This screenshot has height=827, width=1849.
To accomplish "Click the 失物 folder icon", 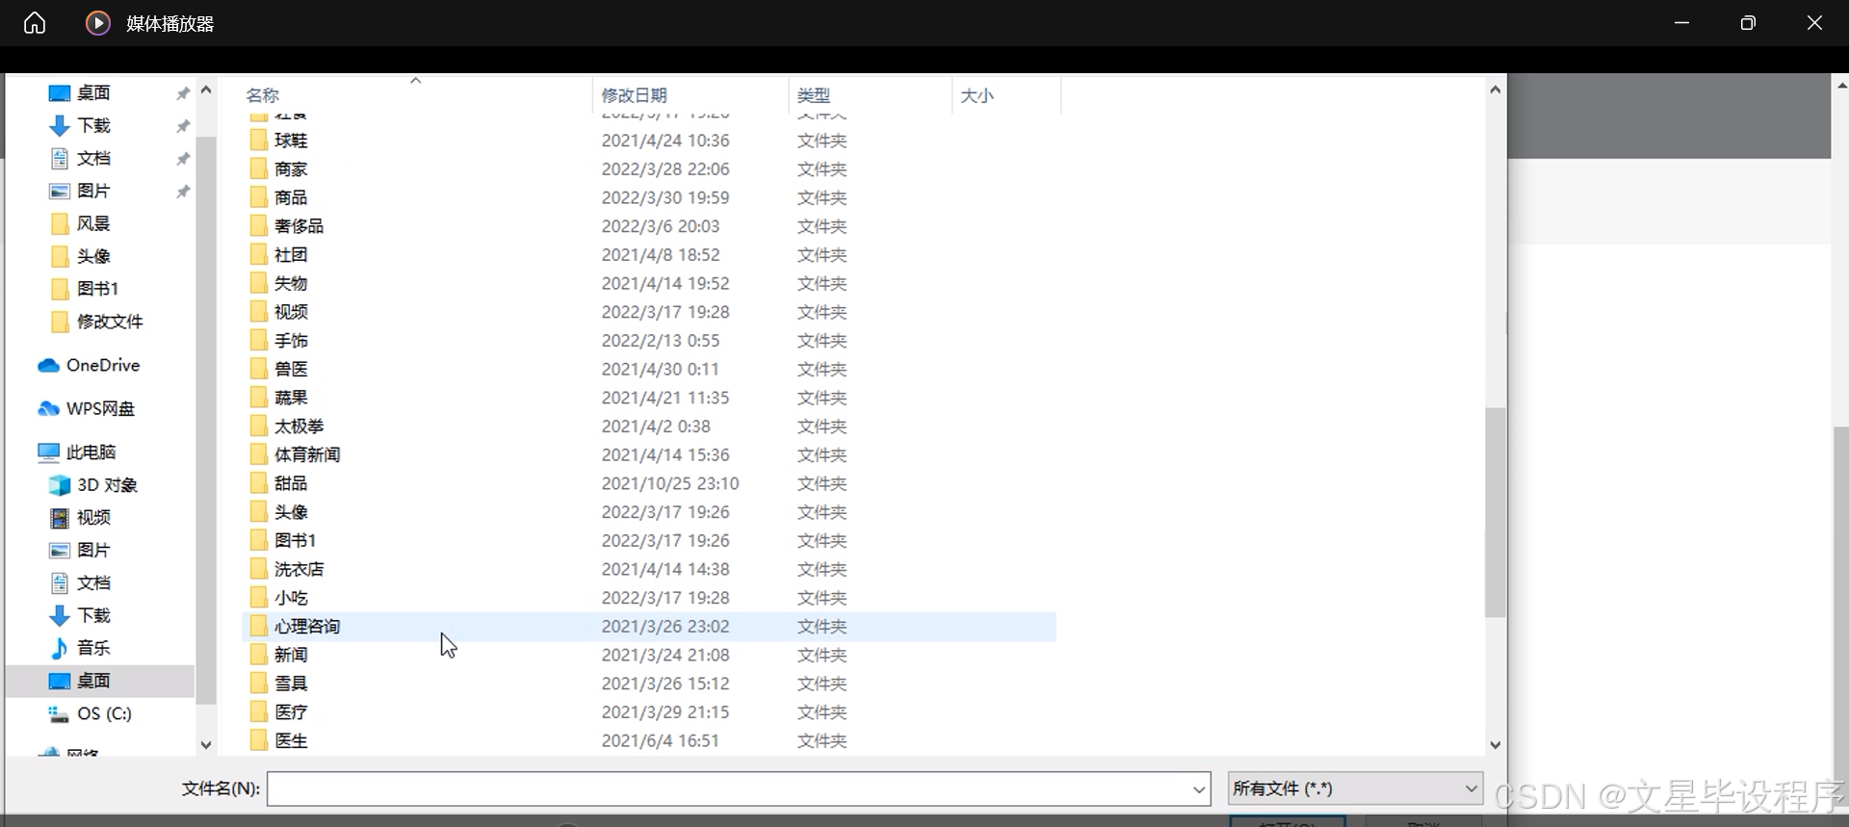I will pyautogui.click(x=258, y=283).
